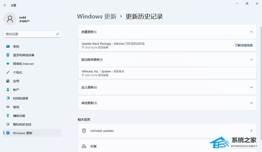The width and height of the screenshot is (262, 152).
Task: Open 个性化 settings page
Action: [x=18, y=72]
